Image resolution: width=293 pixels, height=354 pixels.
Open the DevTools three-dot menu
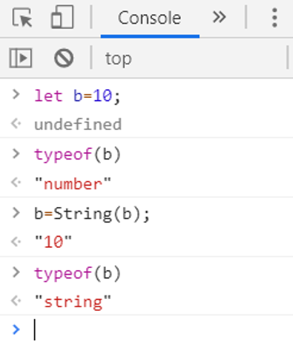[274, 18]
